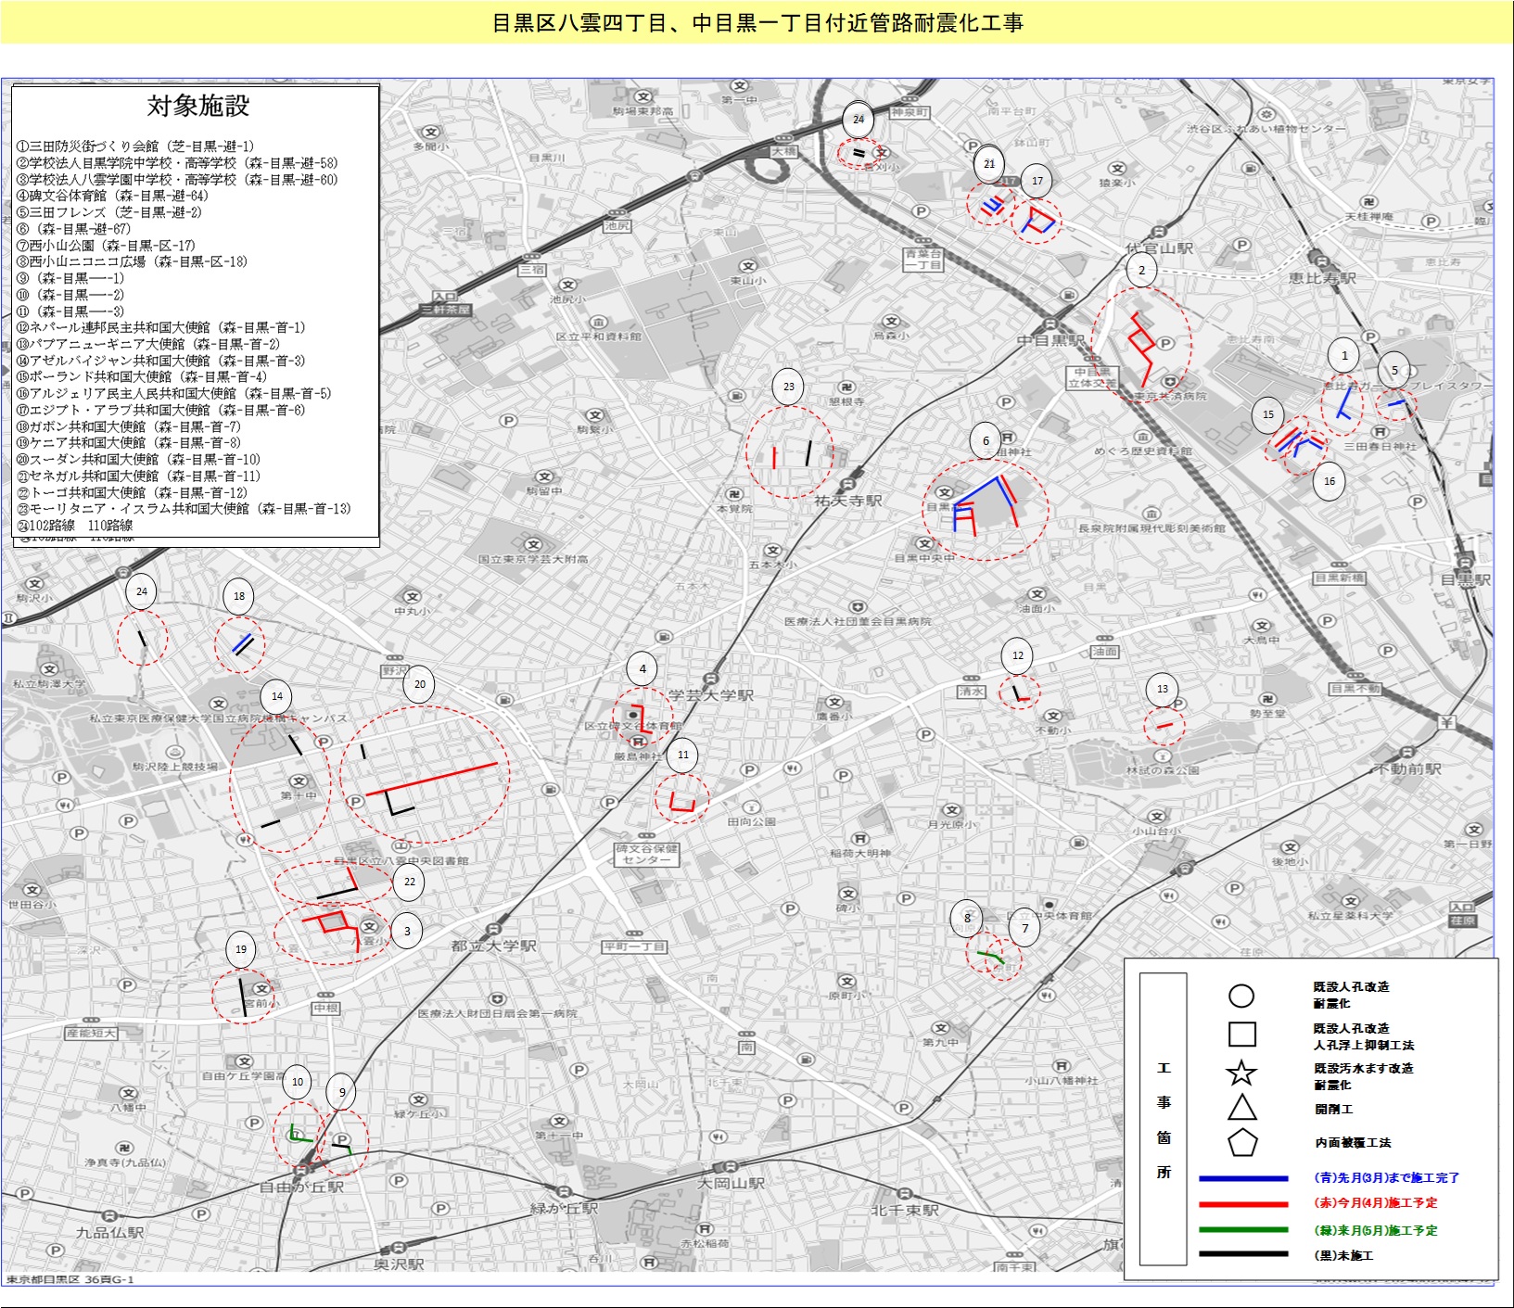Viewport: 1514px width, 1308px height.
Task: Select the circled marker number 10
Action: point(298,1082)
